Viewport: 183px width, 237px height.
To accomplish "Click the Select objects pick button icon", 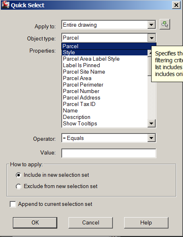I will click(165, 24).
